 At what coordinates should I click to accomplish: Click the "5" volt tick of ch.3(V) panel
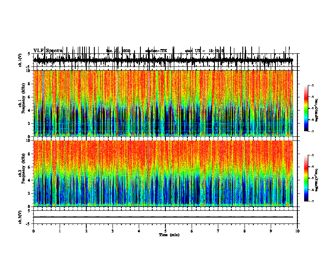pyautogui.click(x=29, y=211)
